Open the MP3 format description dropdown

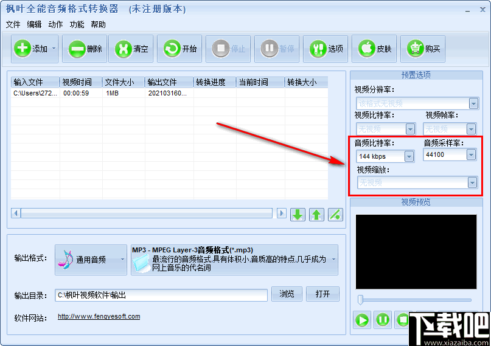tap(334, 259)
